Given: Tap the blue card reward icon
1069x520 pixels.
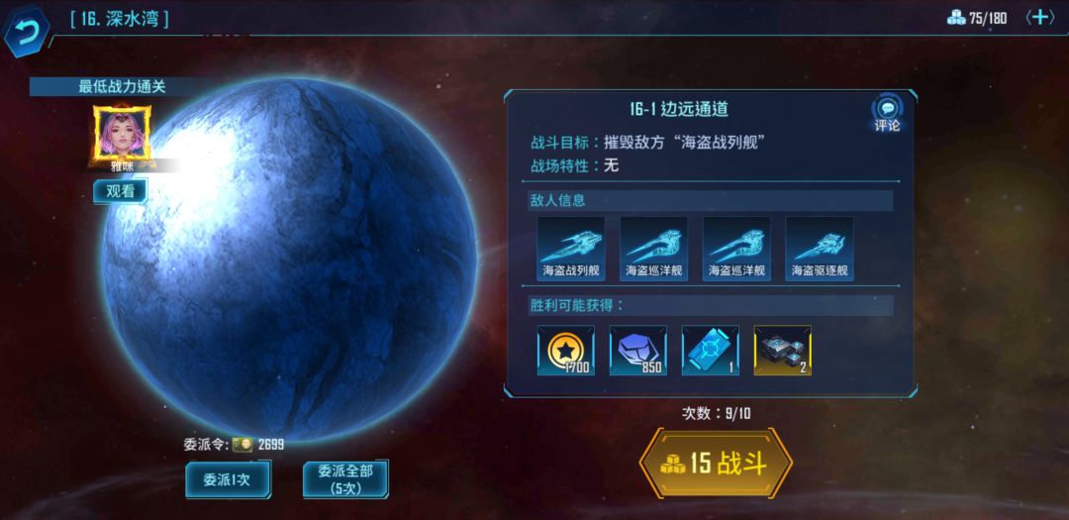Looking at the screenshot, I should pyautogui.click(x=711, y=350).
